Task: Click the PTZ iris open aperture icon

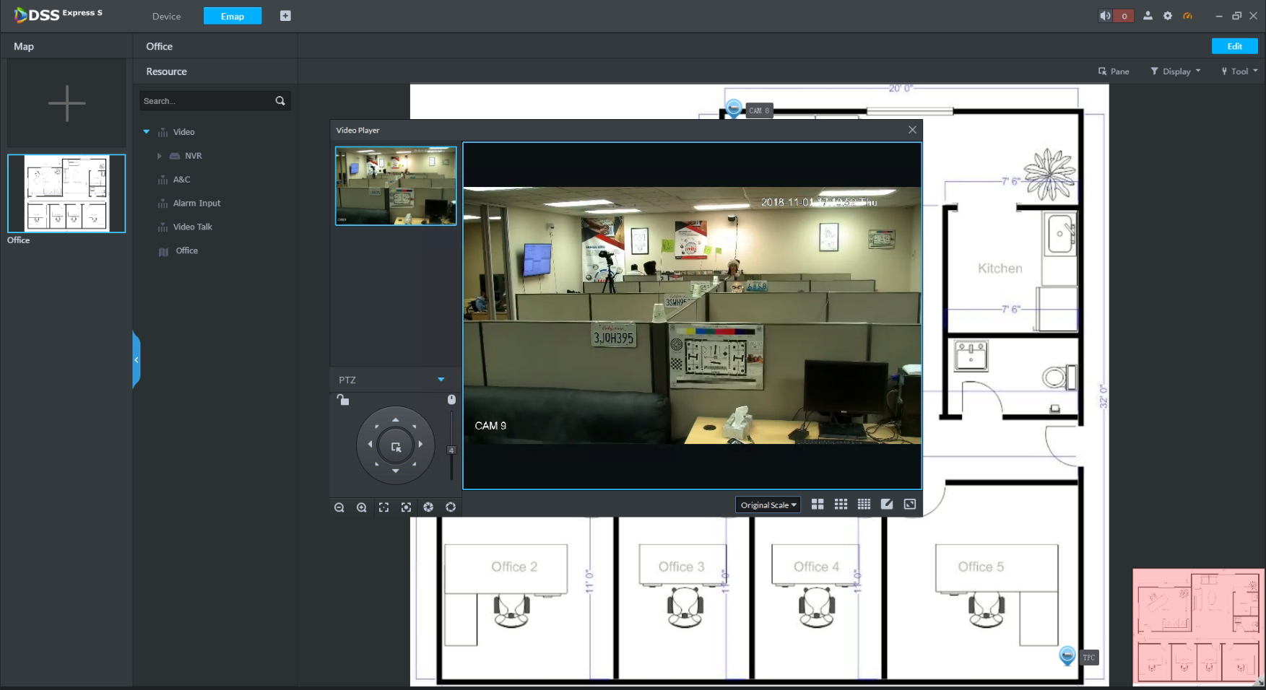Action: (x=451, y=507)
